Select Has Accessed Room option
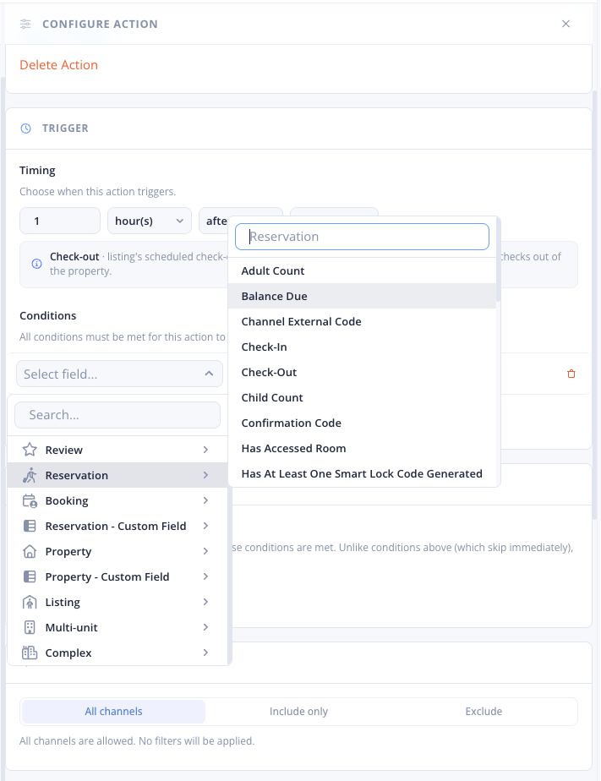Viewport: 601px width, 781px height. [x=362, y=449]
